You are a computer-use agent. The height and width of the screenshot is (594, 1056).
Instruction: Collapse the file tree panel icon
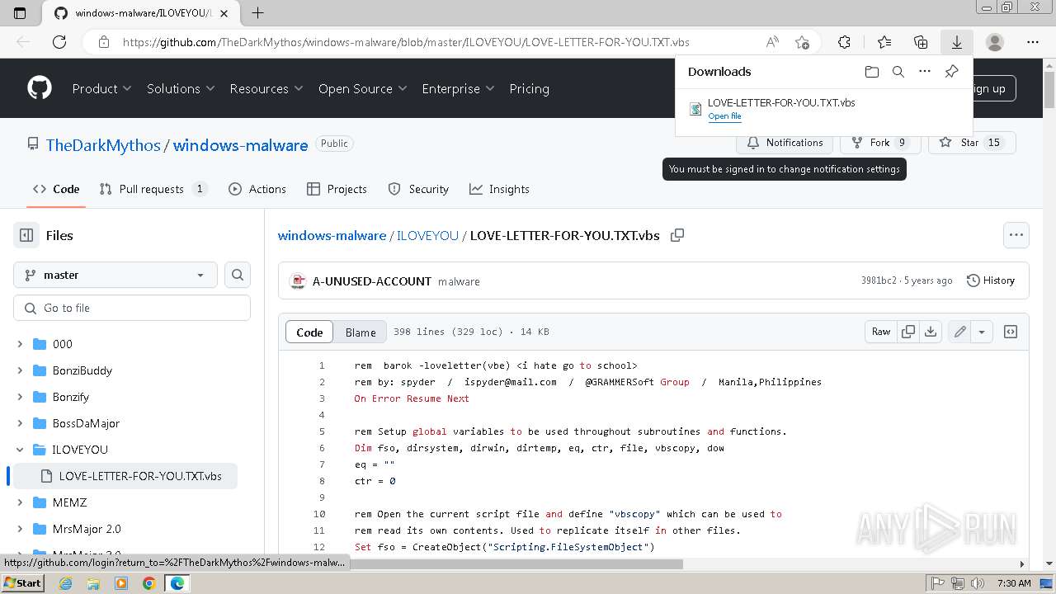[x=26, y=235]
